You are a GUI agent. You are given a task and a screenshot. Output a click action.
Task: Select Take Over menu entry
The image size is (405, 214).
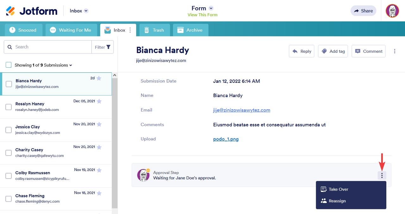351,189
